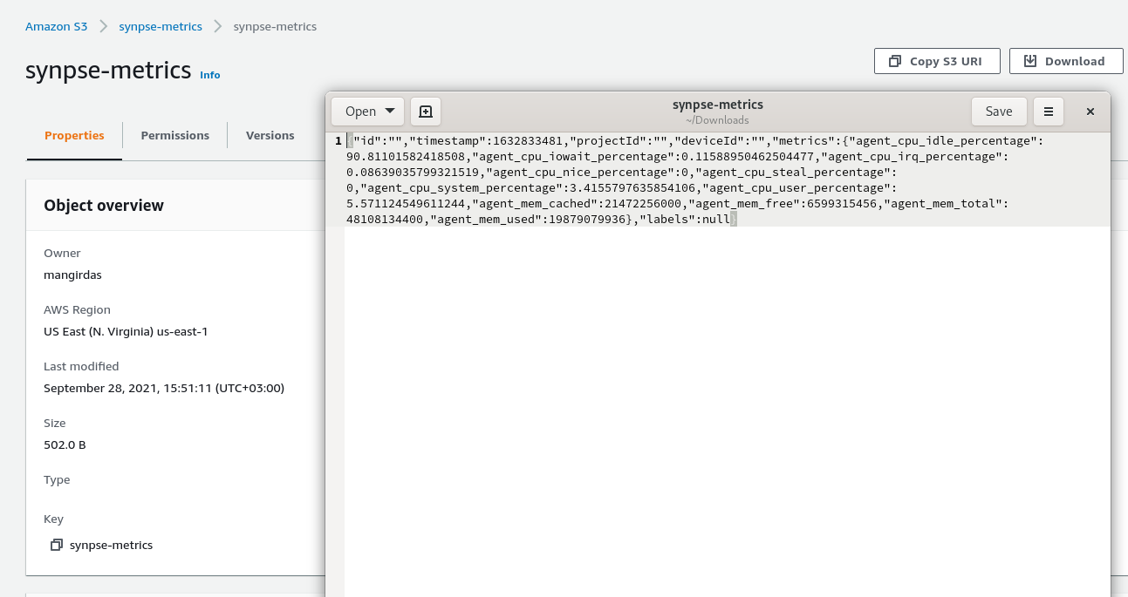Open the Info link beside the page title

[x=210, y=75]
